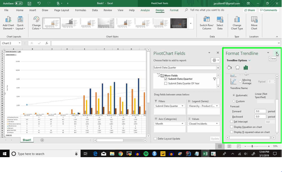Select the dark chart style thumbnail
The width and height of the screenshot is (282, 172).
[x=178, y=23]
